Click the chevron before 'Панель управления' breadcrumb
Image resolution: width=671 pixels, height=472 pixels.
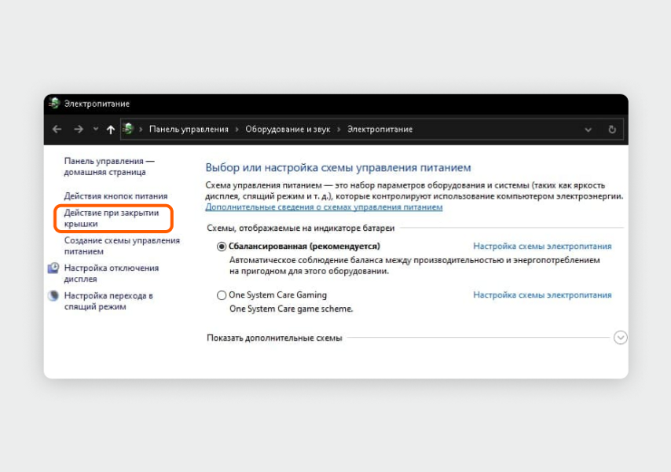(141, 130)
